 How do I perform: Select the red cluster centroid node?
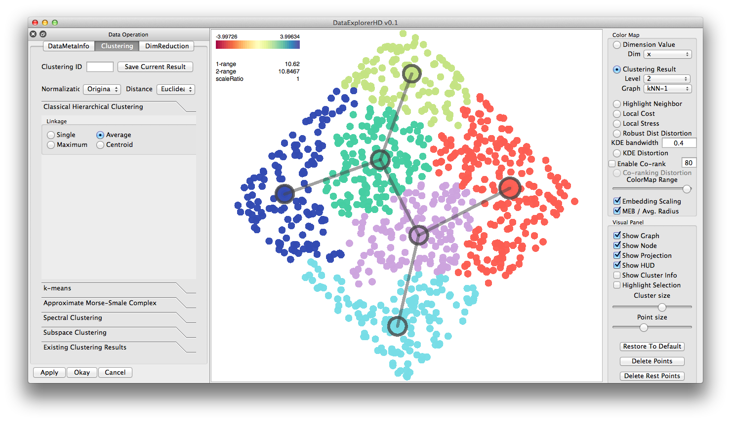click(510, 188)
